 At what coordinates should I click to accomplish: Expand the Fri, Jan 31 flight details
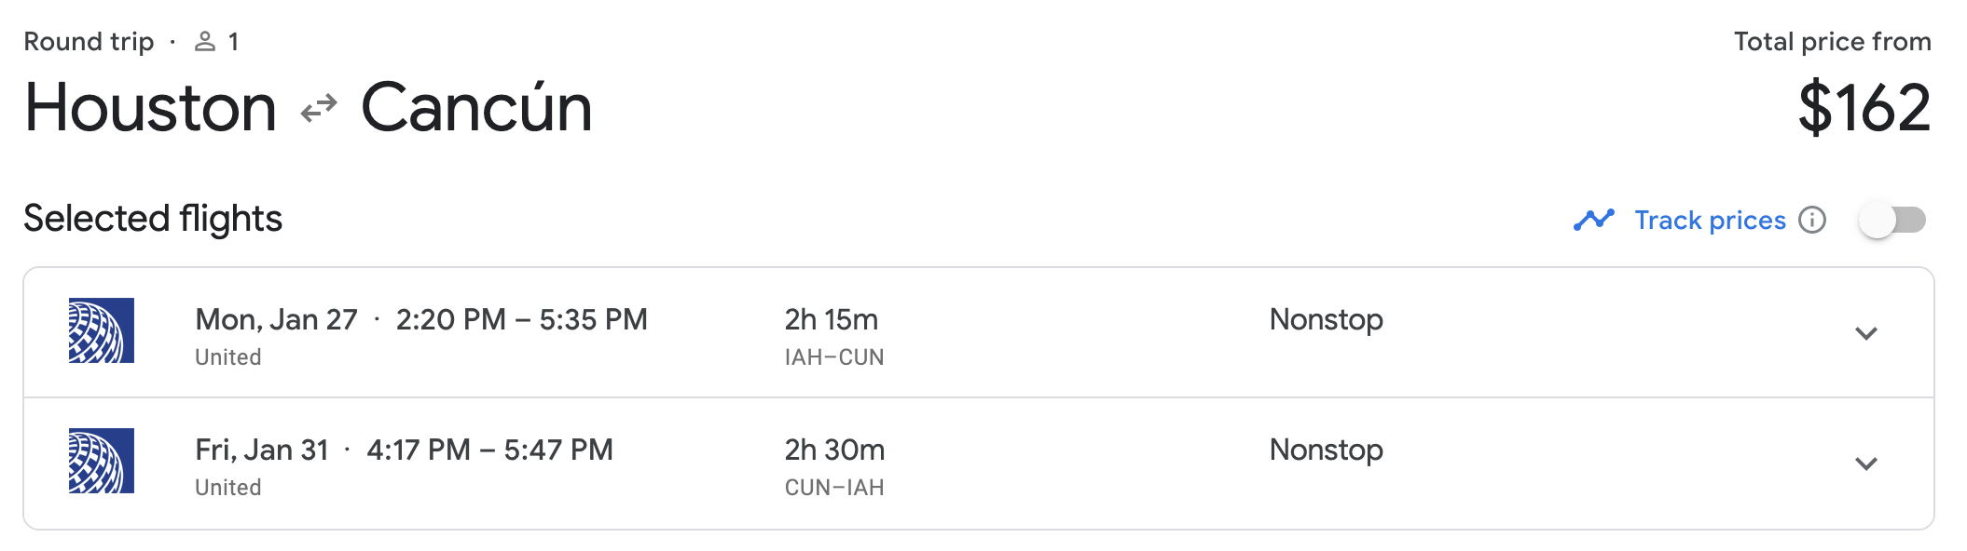click(1865, 464)
